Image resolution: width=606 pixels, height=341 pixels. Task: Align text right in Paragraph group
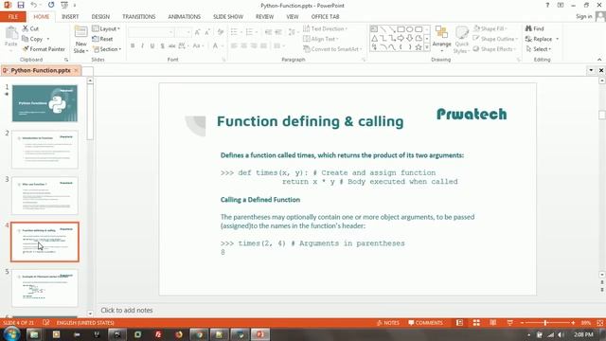(x=254, y=46)
